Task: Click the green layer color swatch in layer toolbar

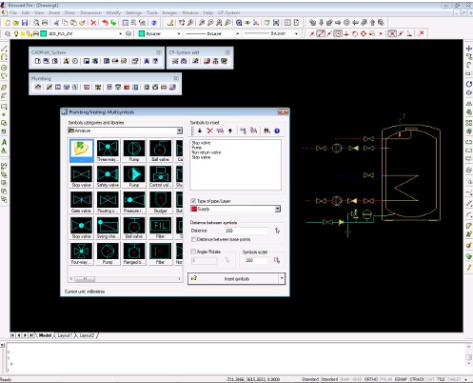Action: click(x=44, y=33)
